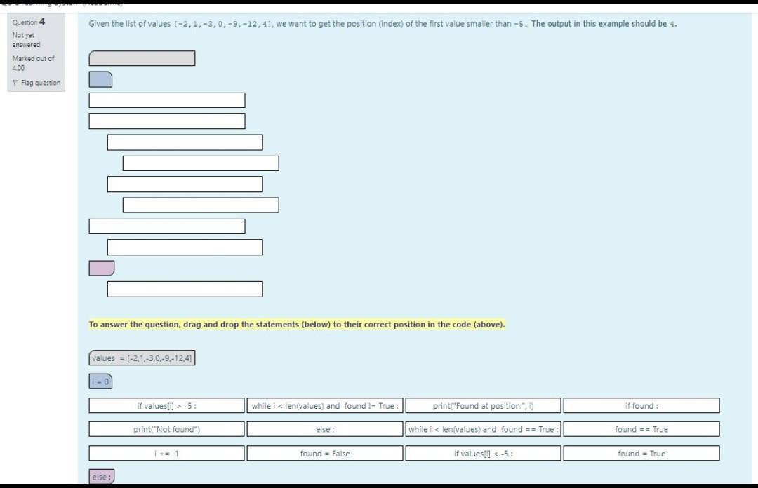Image resolution: width=758 pixels, height=488 pixels.
Task: Select the "while i < len(values) and found != True :" statement
Action: click(324, 405)
